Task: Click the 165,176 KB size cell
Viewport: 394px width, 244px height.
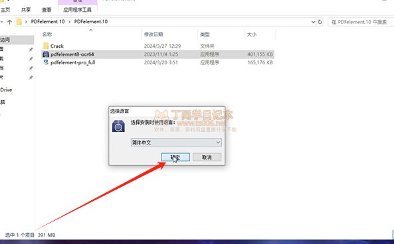Action: (x=260, y=62)
